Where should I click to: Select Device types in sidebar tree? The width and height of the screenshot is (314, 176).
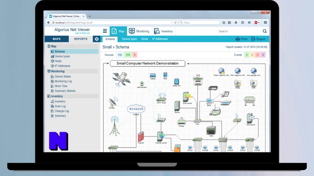(x=60, y=56)
